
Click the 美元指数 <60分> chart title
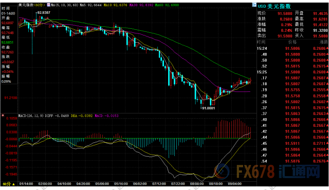32,5
